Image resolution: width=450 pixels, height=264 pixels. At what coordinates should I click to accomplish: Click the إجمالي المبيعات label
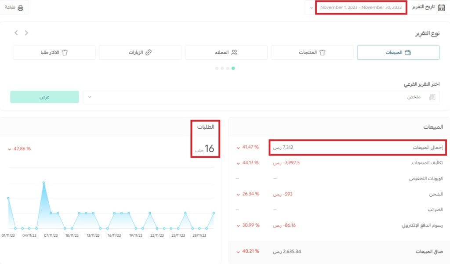coord(428,147)
